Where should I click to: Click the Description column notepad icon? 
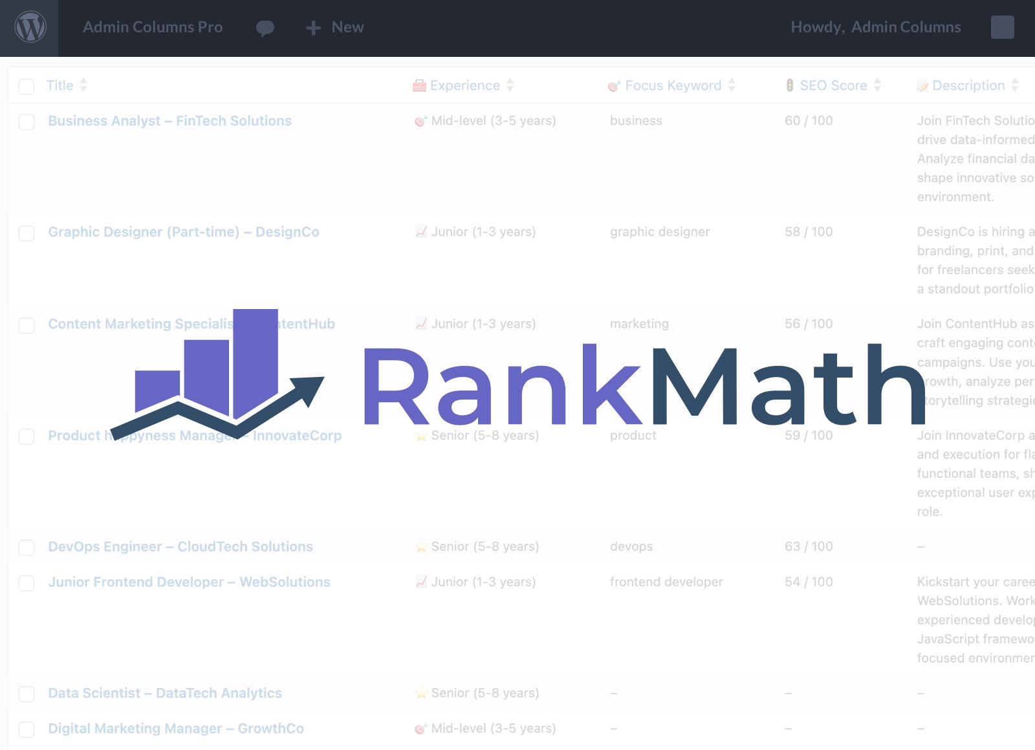tap(922, 86)
